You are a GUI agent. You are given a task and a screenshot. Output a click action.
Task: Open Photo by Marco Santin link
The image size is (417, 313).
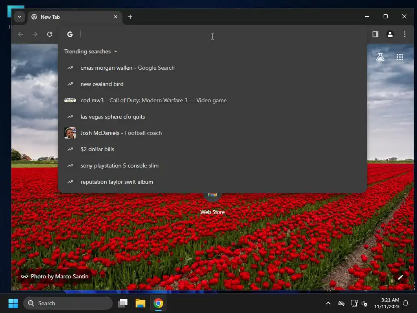coord(59,276)
